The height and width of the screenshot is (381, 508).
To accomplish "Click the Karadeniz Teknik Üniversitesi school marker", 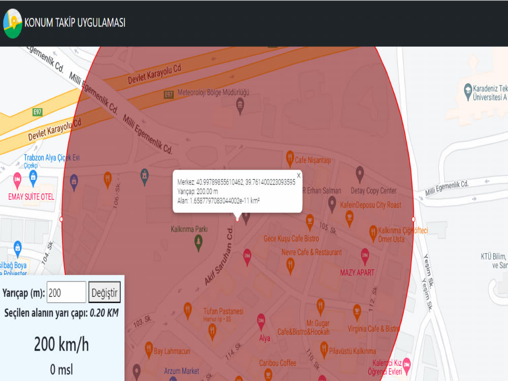I will [x=468, y=92].
